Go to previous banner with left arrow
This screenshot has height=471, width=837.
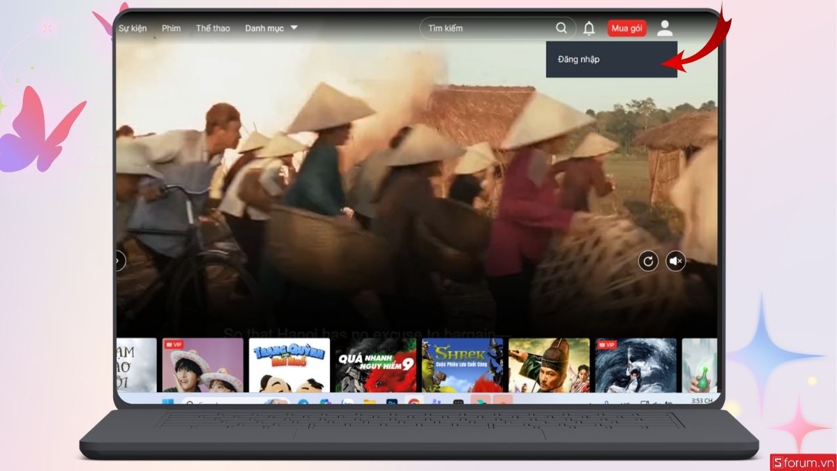coord(120,261)
